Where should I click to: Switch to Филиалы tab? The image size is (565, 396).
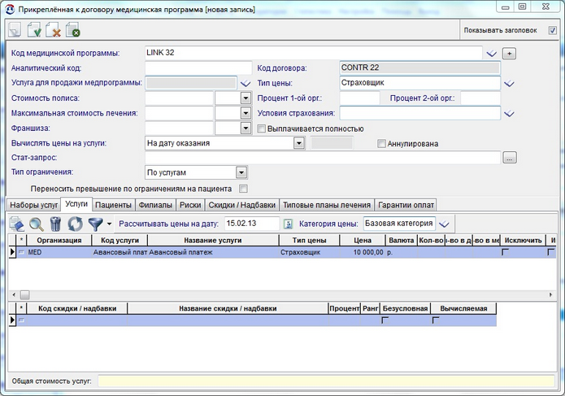(x=155, y=205)
